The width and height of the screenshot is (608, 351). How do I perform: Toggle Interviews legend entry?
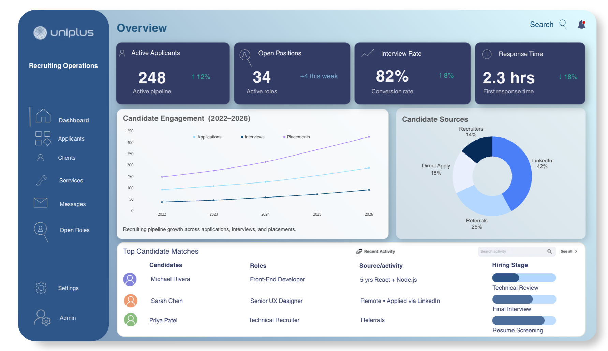253,137
